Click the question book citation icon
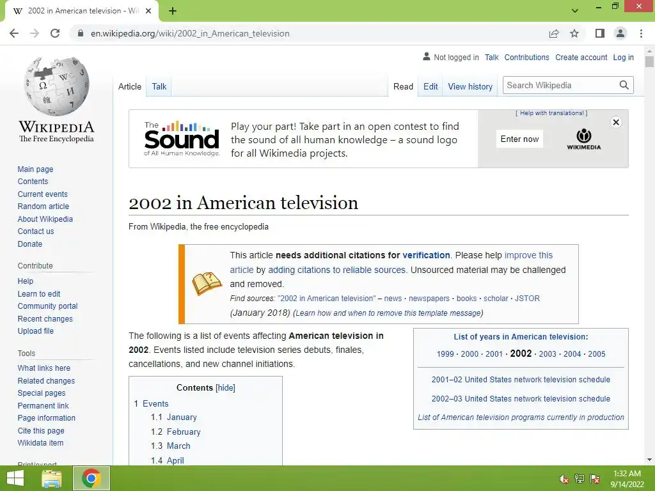 pos(207,284)
